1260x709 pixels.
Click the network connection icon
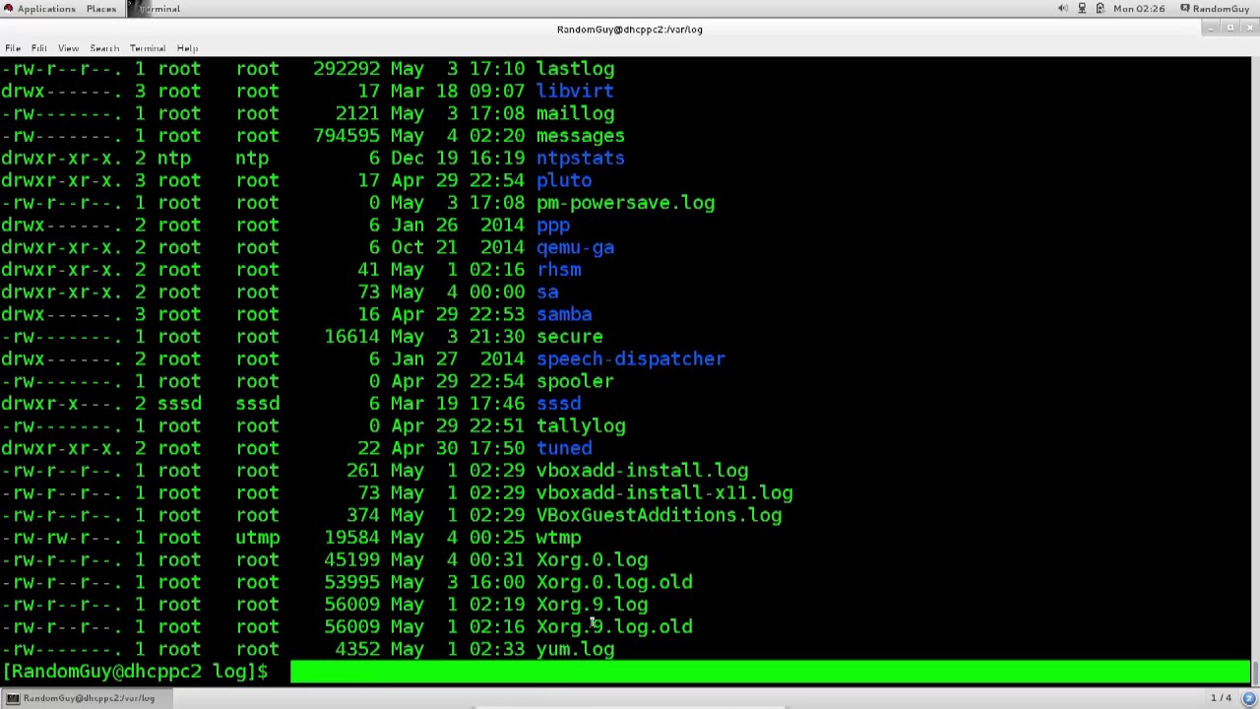tap(1082, 9)
